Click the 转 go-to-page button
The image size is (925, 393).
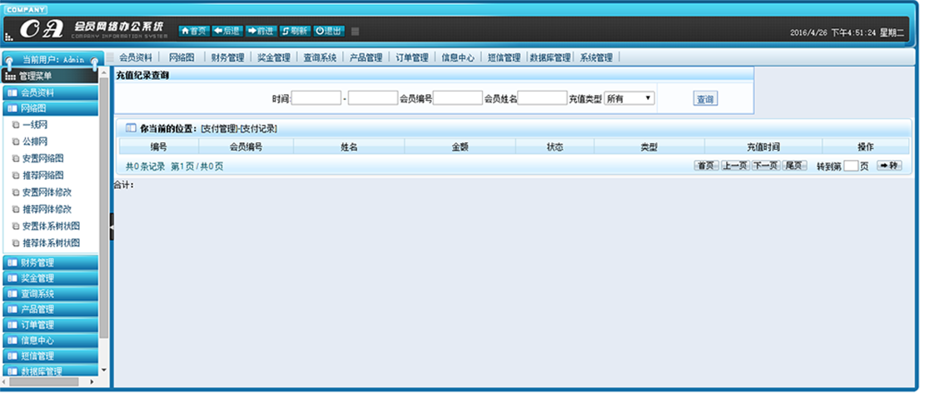[x=889, y=166]
